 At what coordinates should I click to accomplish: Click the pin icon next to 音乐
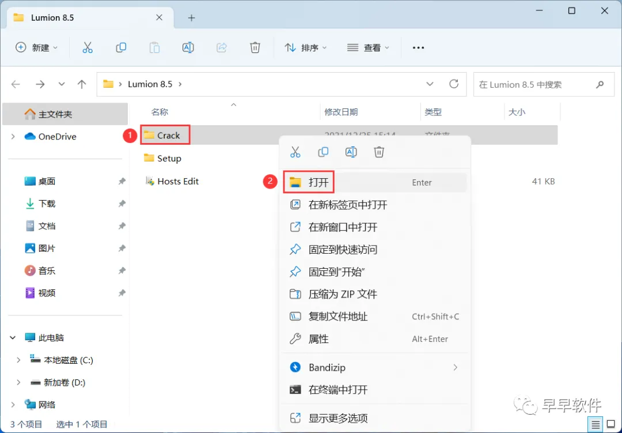click(x=122, y=271)
